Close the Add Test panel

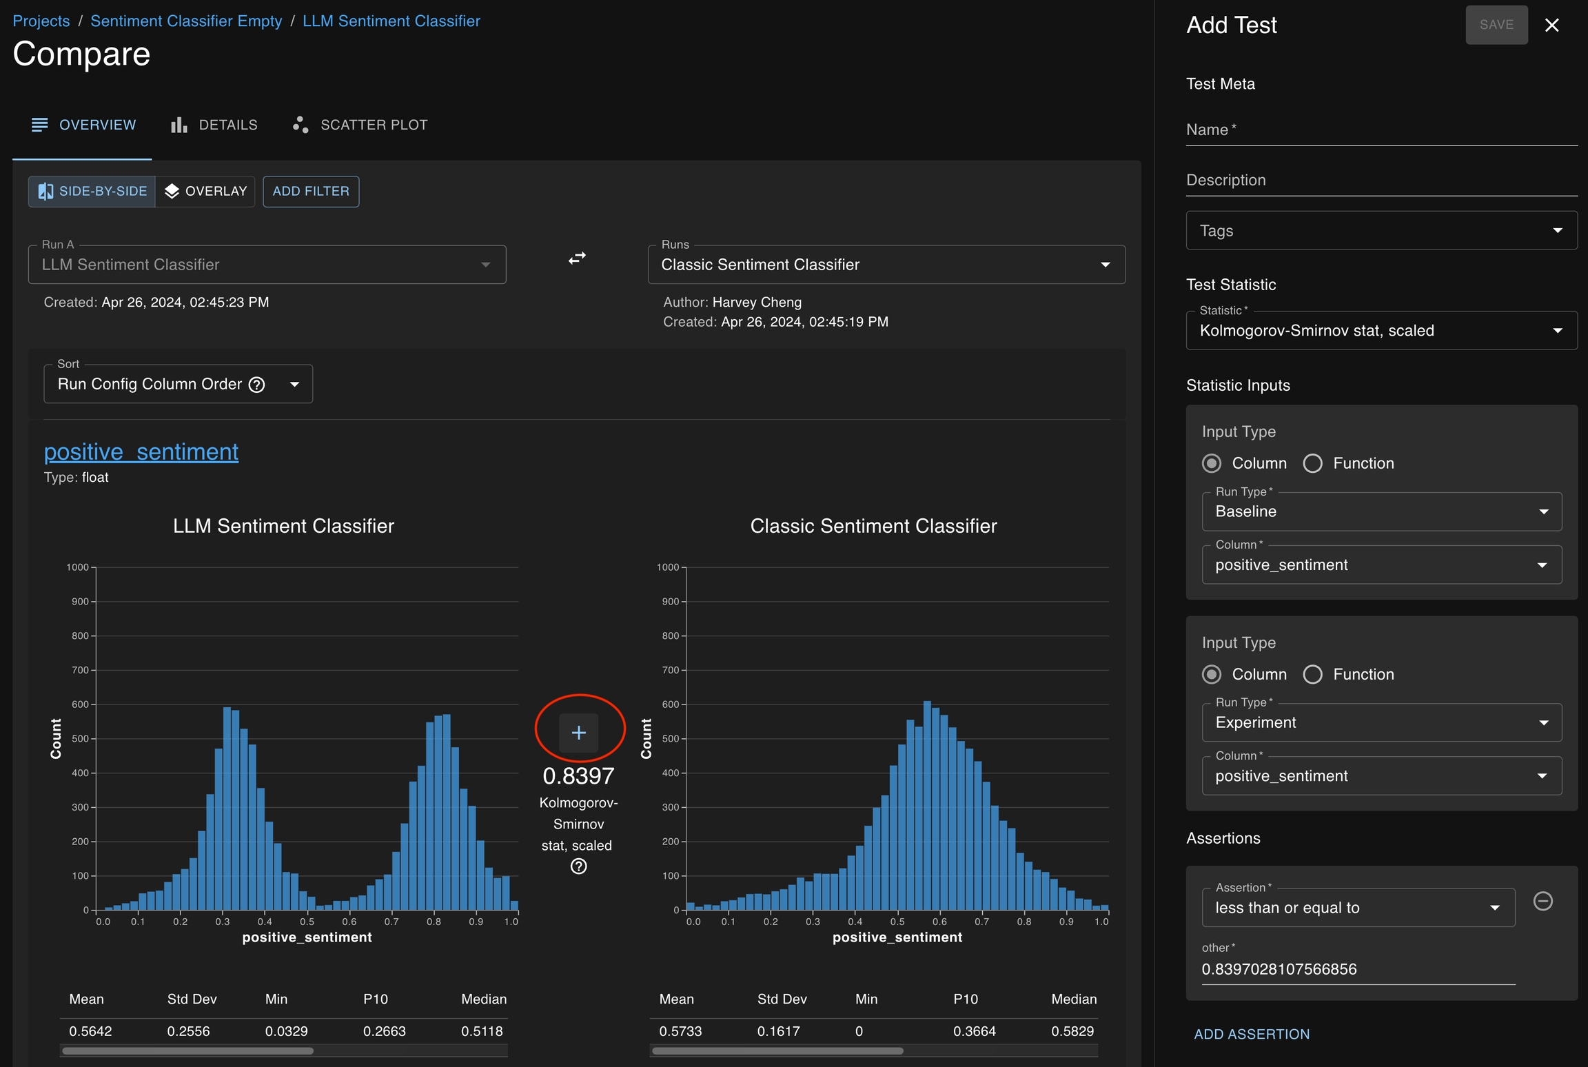coord(1551,26)
